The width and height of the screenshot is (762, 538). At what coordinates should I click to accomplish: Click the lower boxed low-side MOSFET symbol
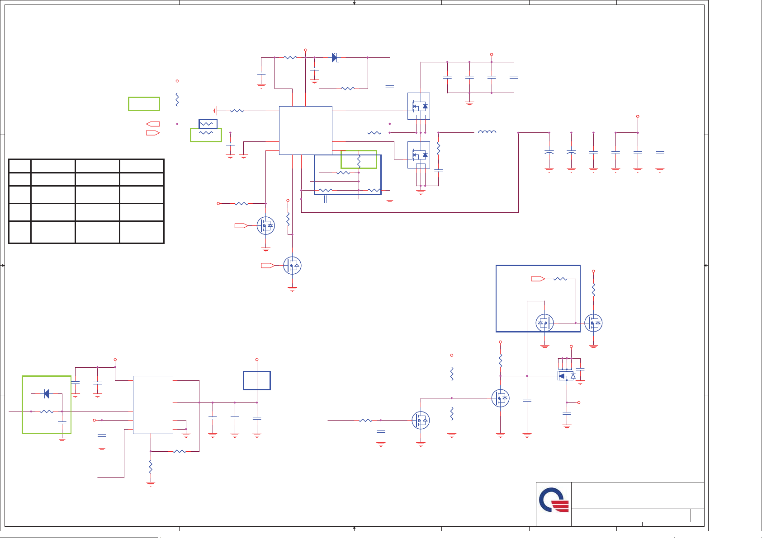pyautogui.click(x=419, y=155)
